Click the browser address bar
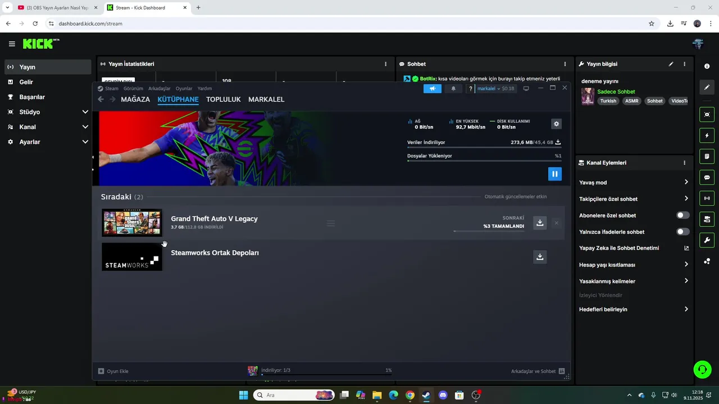The image size is (719, 404). 348,24
